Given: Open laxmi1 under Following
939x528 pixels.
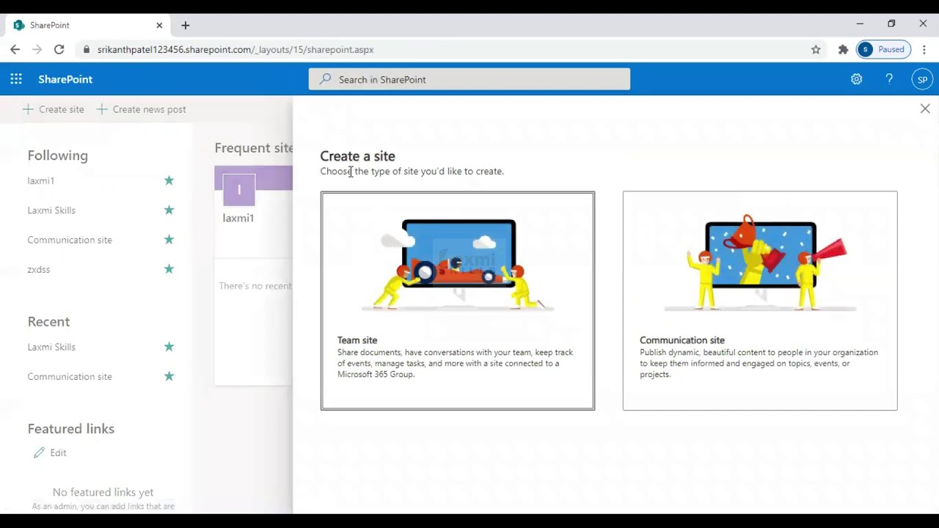Looking at the screenshot, I should pyautogui.click(x=40, y=180).
